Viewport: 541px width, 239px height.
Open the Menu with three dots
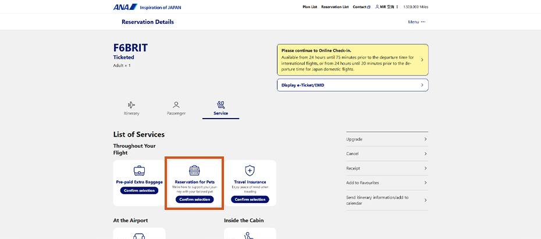click(417, 22)
